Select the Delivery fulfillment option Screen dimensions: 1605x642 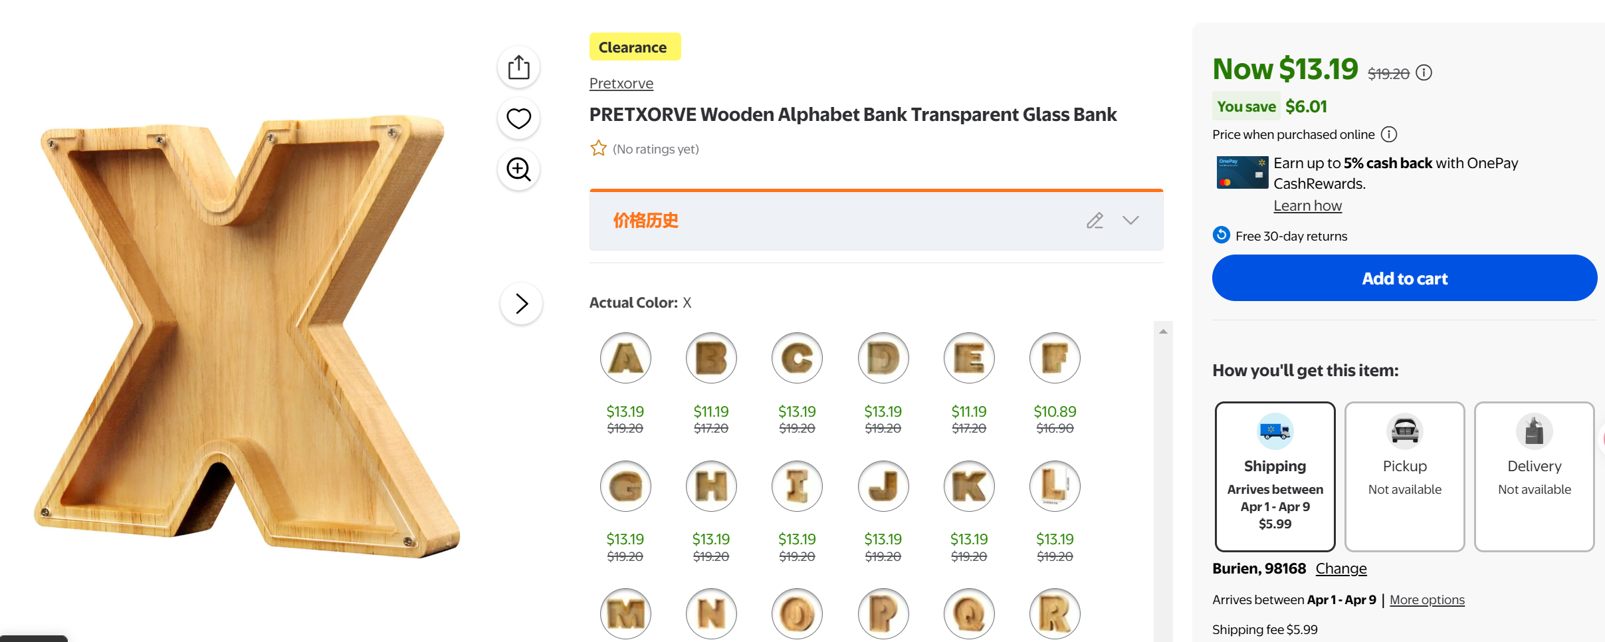click(x=1534, y=476)
